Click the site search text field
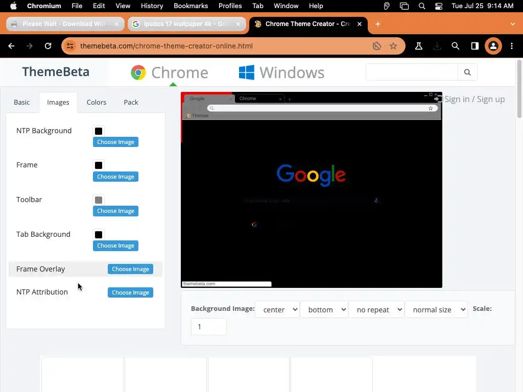 (412, 72)
